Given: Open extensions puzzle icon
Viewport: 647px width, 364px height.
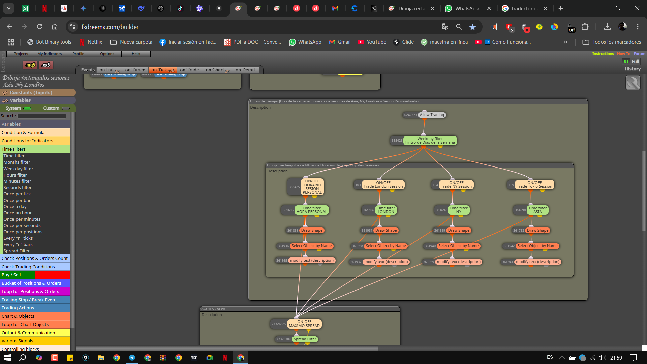Looking at the screenshot, I should 585,27.
